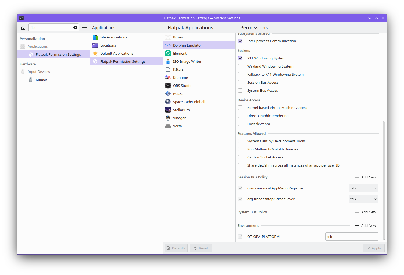The height and width of the screenshot is (275, 404).
Task: Click the ISO Image Writer icon
Action: tap(168, 61)
